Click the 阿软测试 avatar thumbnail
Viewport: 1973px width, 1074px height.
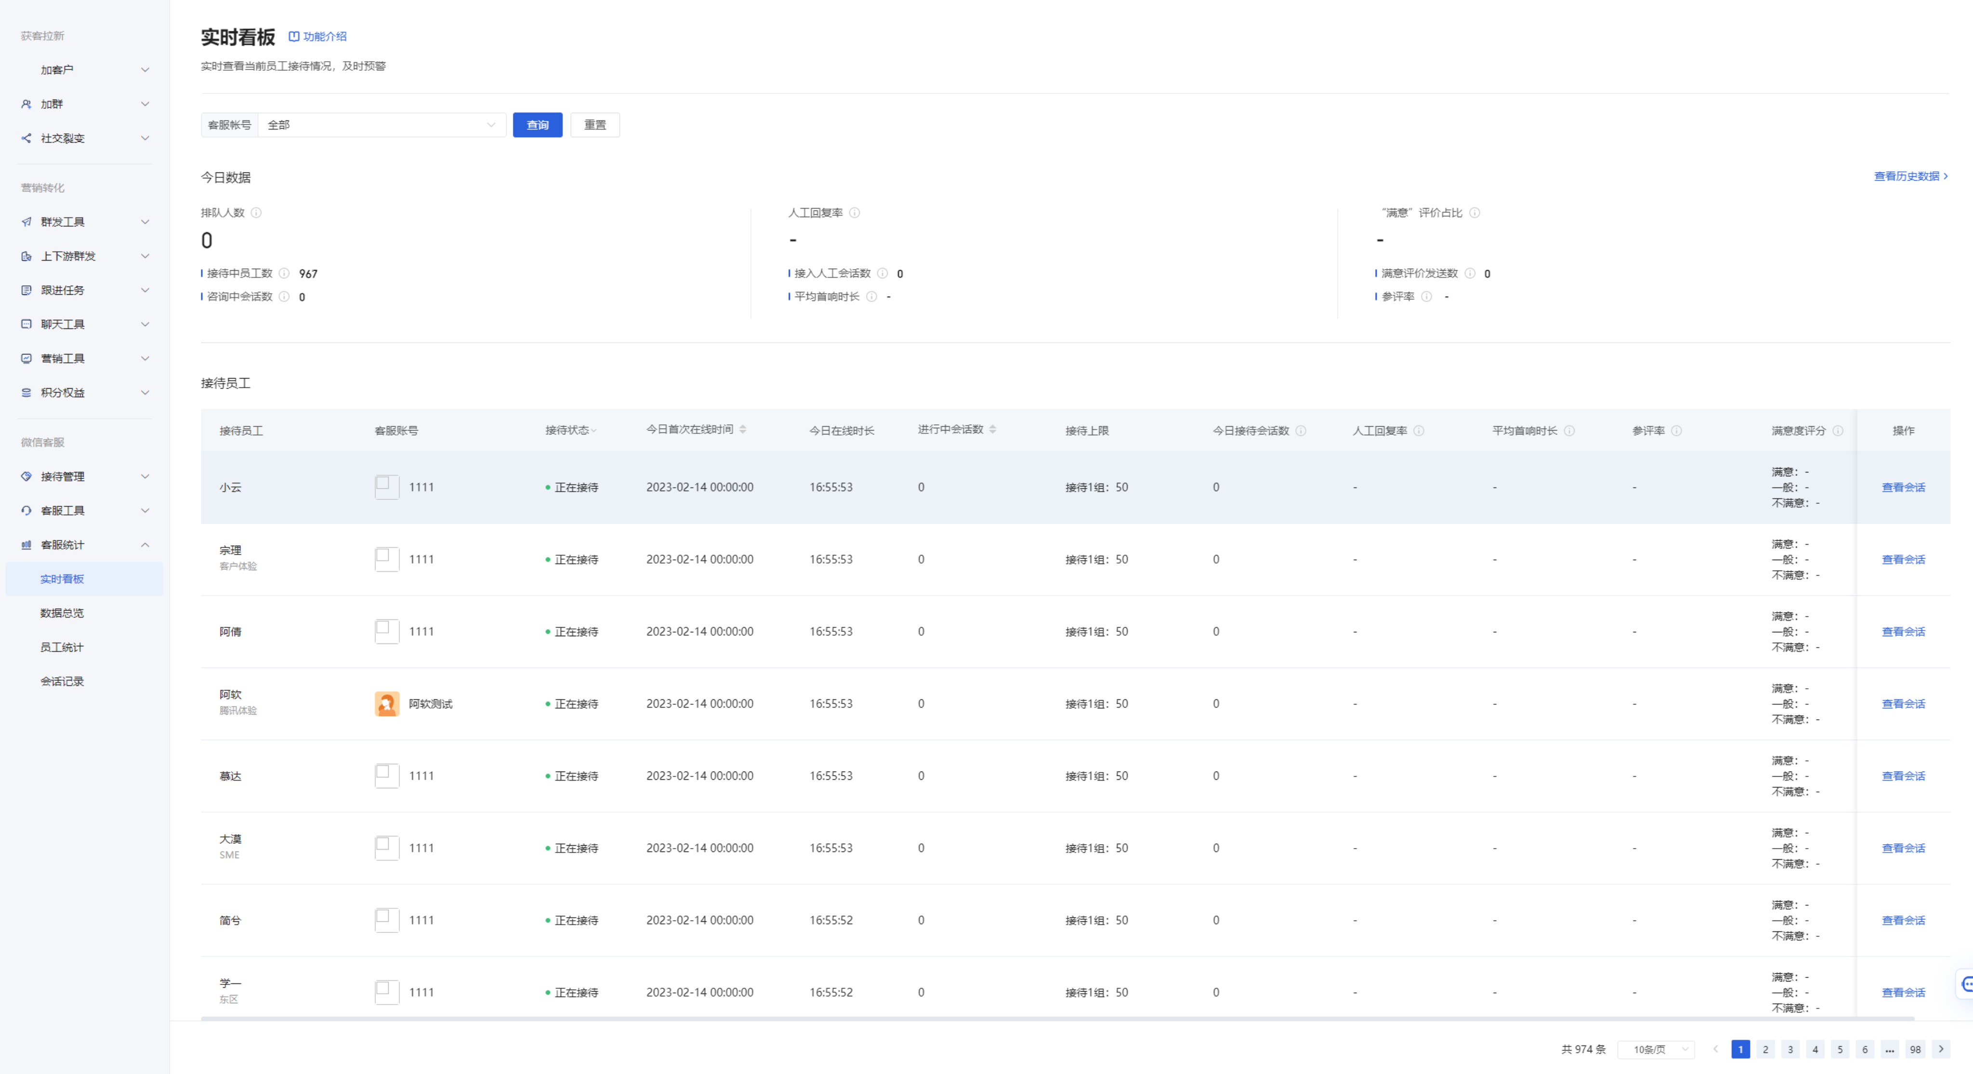(387, 704)
